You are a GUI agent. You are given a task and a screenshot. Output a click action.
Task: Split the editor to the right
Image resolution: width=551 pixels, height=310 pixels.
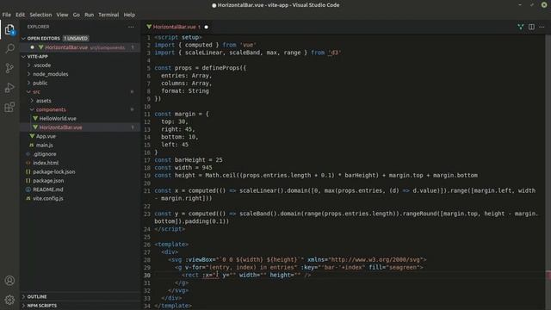[531, 27]
